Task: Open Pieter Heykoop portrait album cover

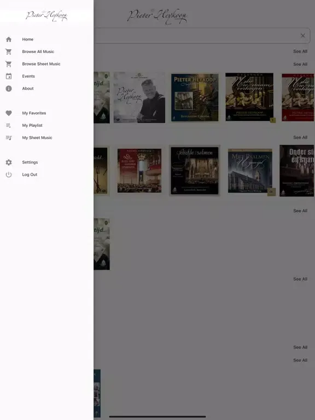Action: tap(139, 97)
